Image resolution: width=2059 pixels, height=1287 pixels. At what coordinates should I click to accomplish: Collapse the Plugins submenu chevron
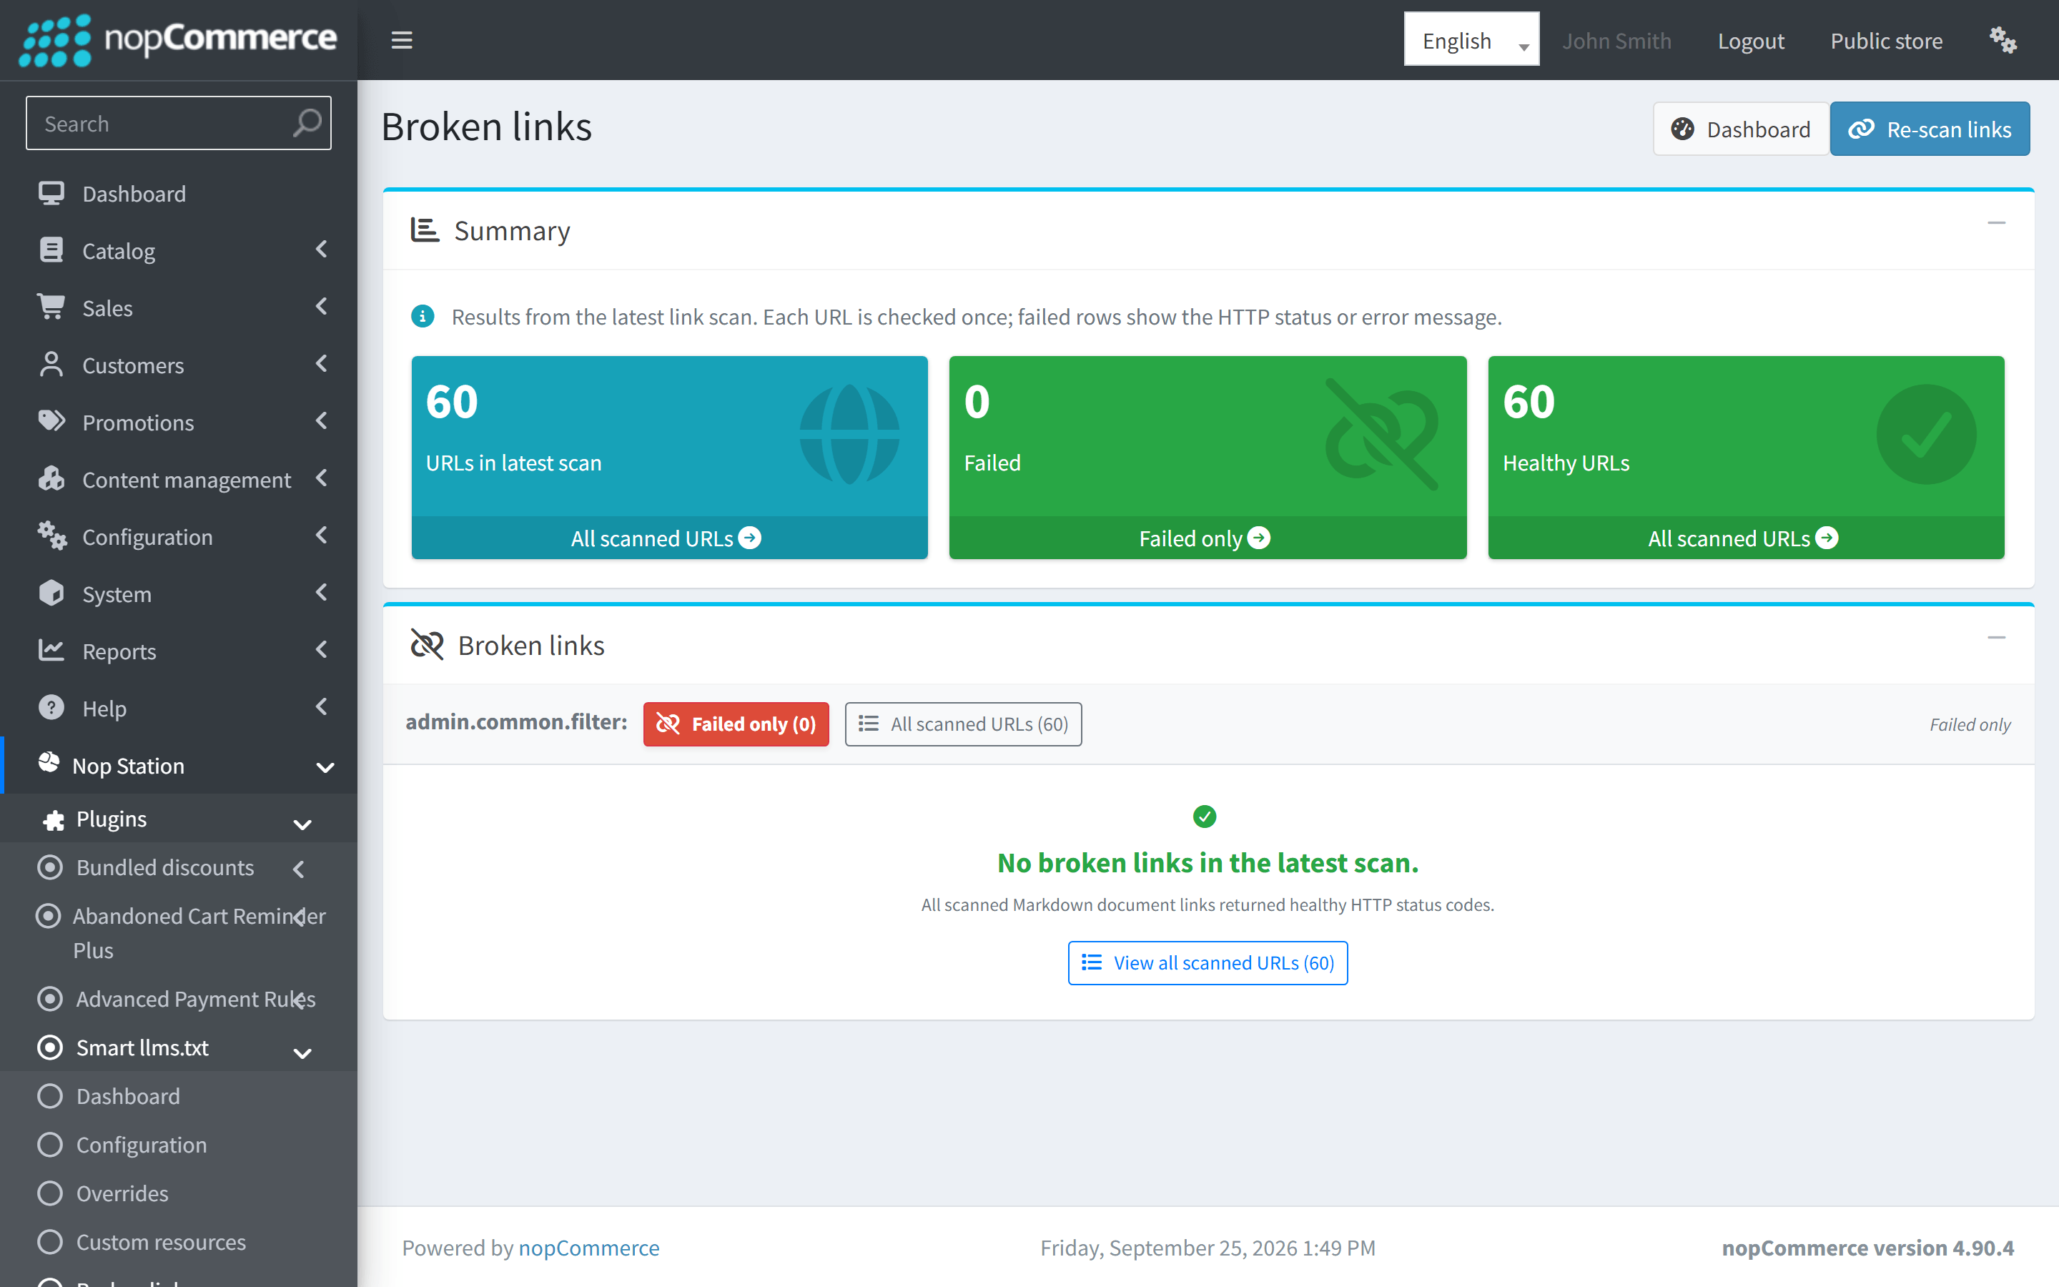coord(302,824)
